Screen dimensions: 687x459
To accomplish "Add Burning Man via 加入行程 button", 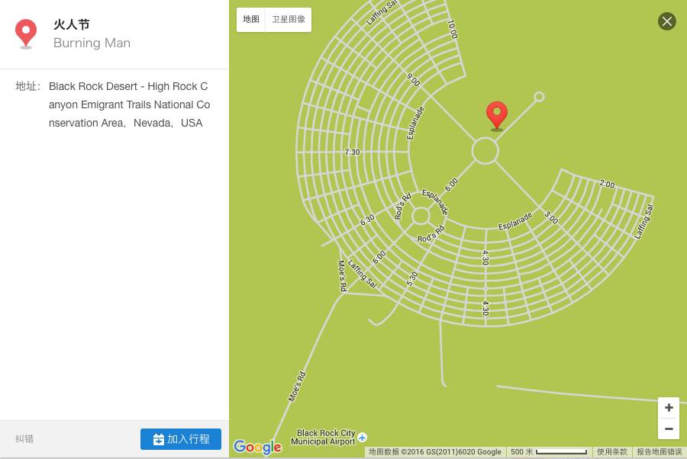I will [x=180, y=439].
